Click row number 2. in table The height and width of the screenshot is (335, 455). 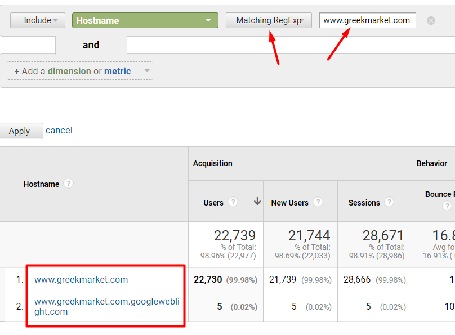click(x=20, y=307)
